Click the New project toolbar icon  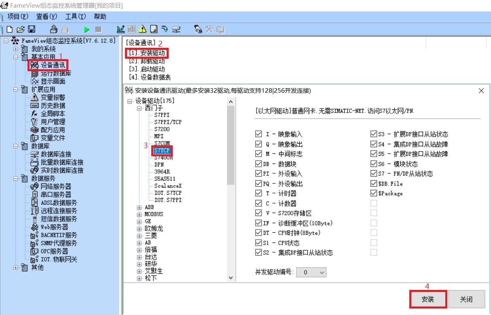[9, 29]
